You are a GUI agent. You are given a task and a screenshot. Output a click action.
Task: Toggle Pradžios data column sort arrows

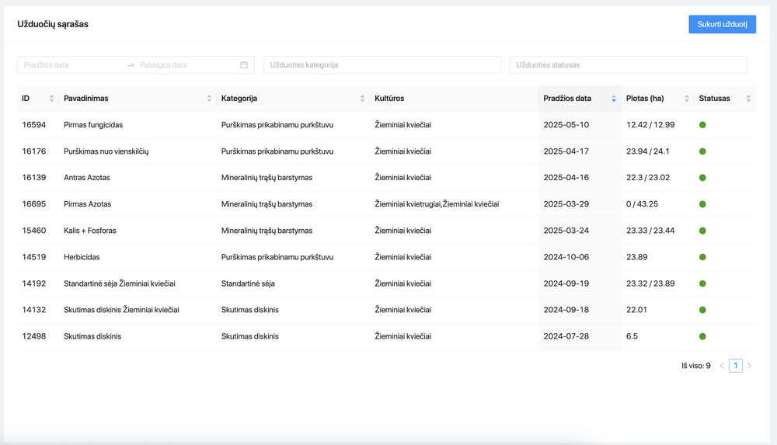coord(614,99)
